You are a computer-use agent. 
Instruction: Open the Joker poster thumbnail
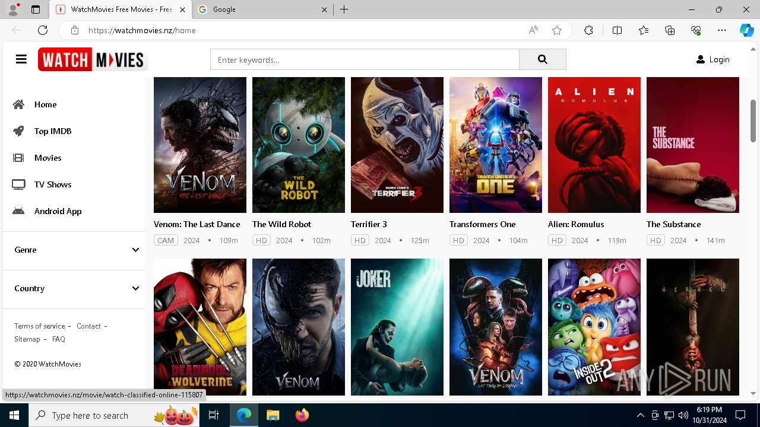click(x=397, y=327)
